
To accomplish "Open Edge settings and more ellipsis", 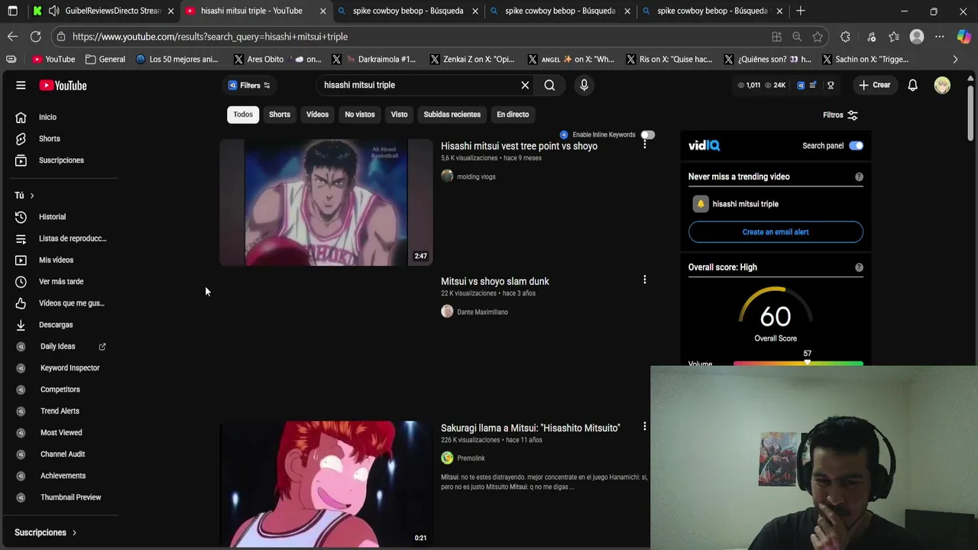I will tap(940, 37).
